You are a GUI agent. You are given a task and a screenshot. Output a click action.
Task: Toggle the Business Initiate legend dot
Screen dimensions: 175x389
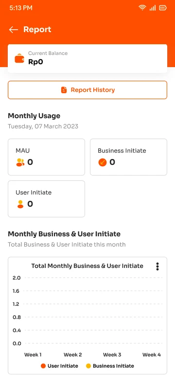pyautogui.click(x=88, y=366)
